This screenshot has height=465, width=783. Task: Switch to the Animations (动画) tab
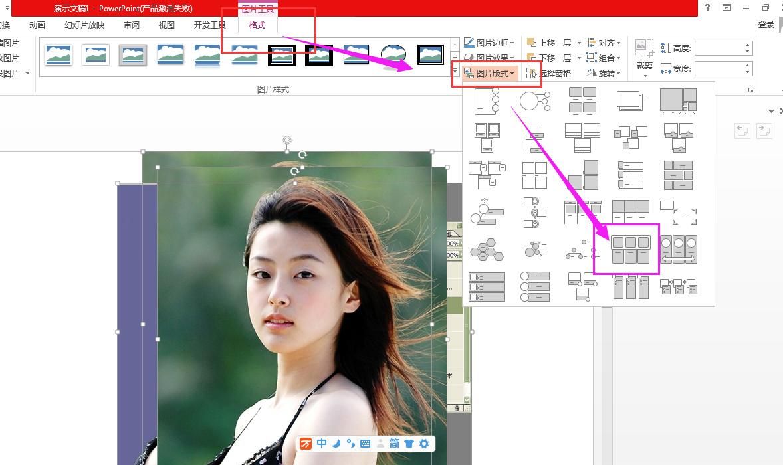[37, 25]
